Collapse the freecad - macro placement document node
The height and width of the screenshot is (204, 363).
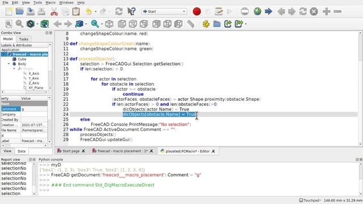pyautogui.click(x=4, y=54)
